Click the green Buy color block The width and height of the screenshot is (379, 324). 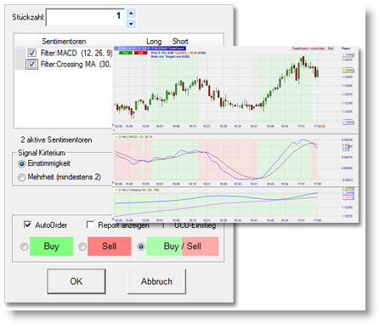(51, 247)
